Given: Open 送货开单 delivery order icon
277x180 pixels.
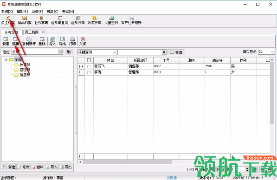Looking at the screenshot, I should point(78,20).
